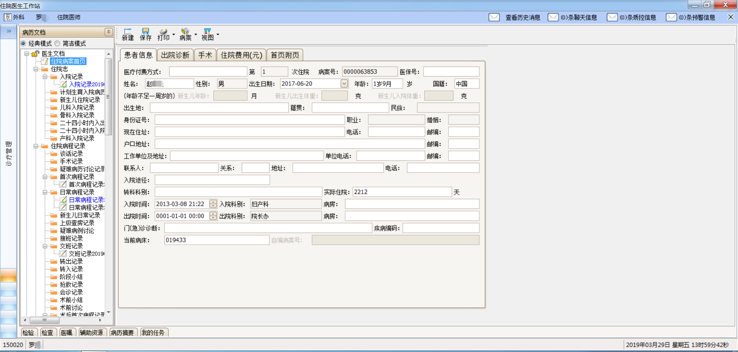Image resolution: width=738 pixels, height=352 pixels.
Task: Adjust the 入院时间 spinner control
Action: [213, 204]
